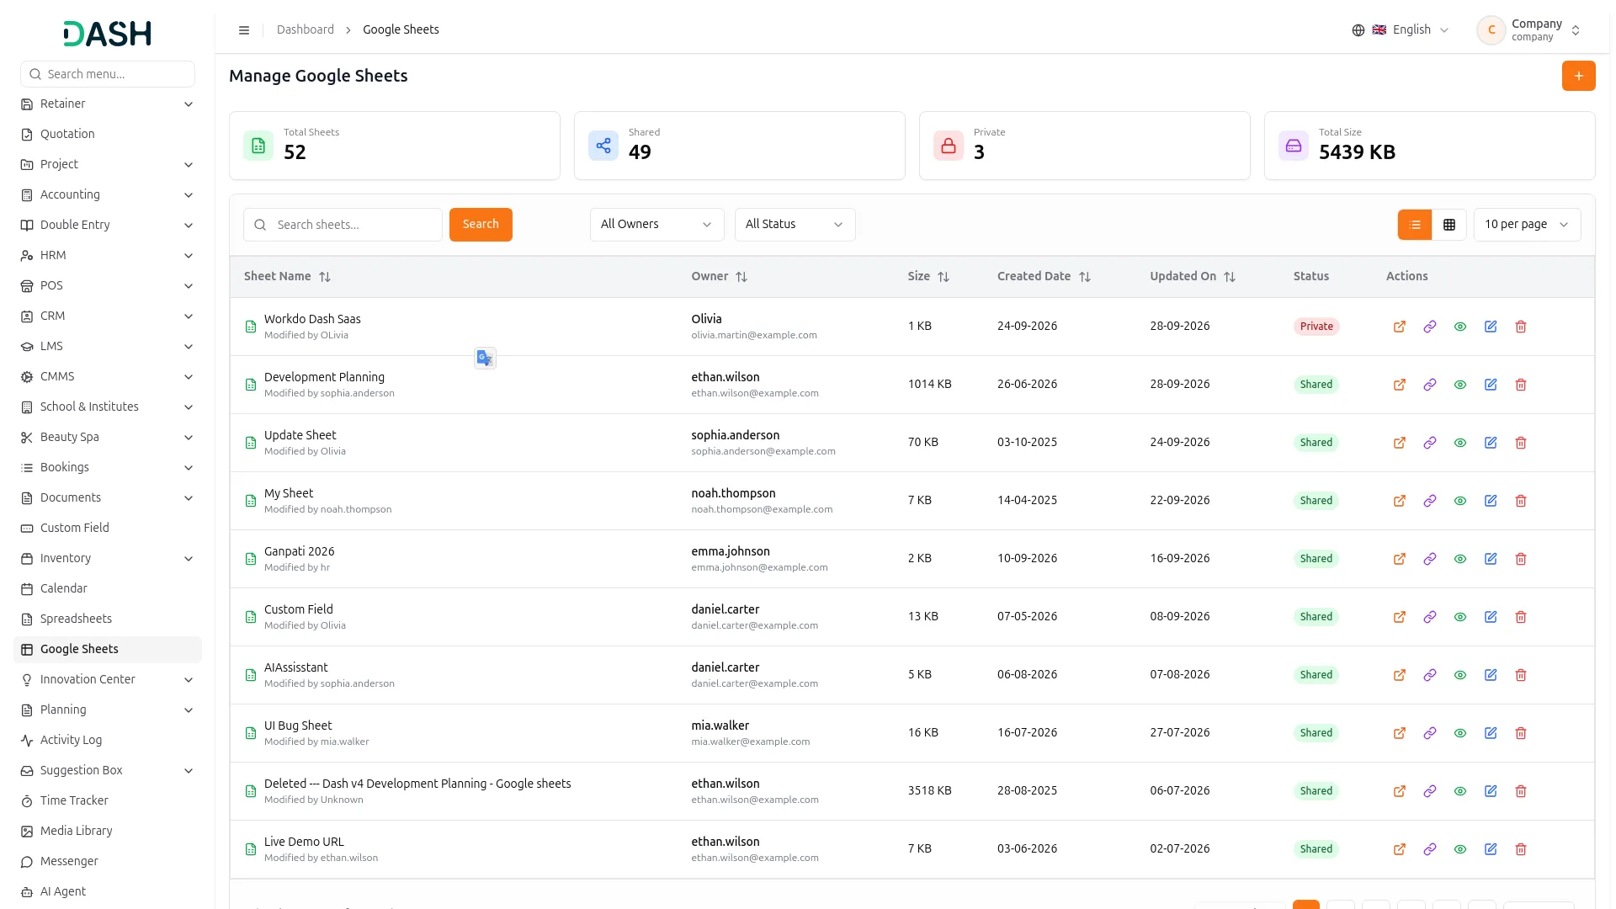The image size is (1616, 909).
Task: View the UI Bug Sheet
Action: (x=1460, y=733)
